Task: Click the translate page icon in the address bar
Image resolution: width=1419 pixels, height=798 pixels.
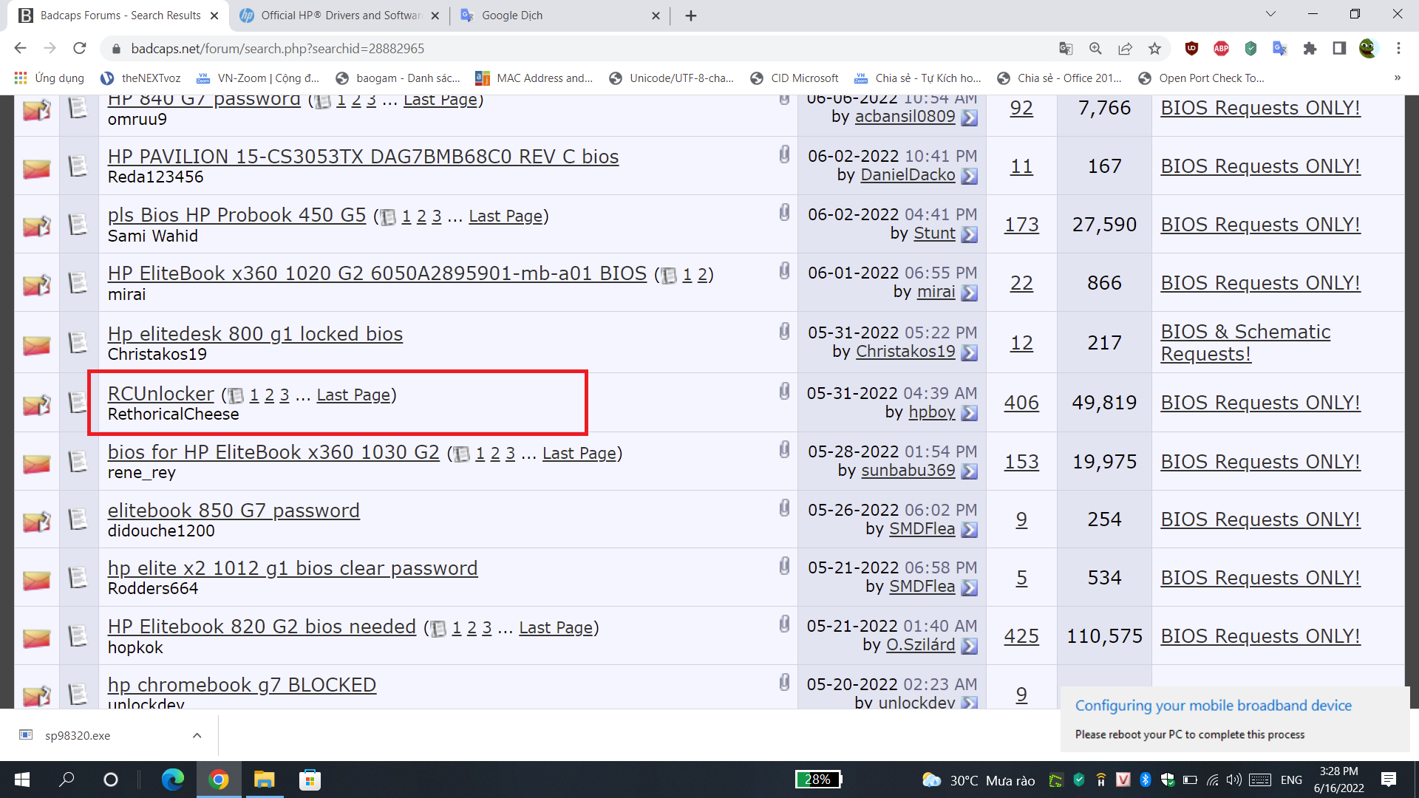Action: coord(1066,49)
